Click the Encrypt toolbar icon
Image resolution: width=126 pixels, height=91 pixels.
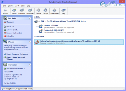point(38,11)
